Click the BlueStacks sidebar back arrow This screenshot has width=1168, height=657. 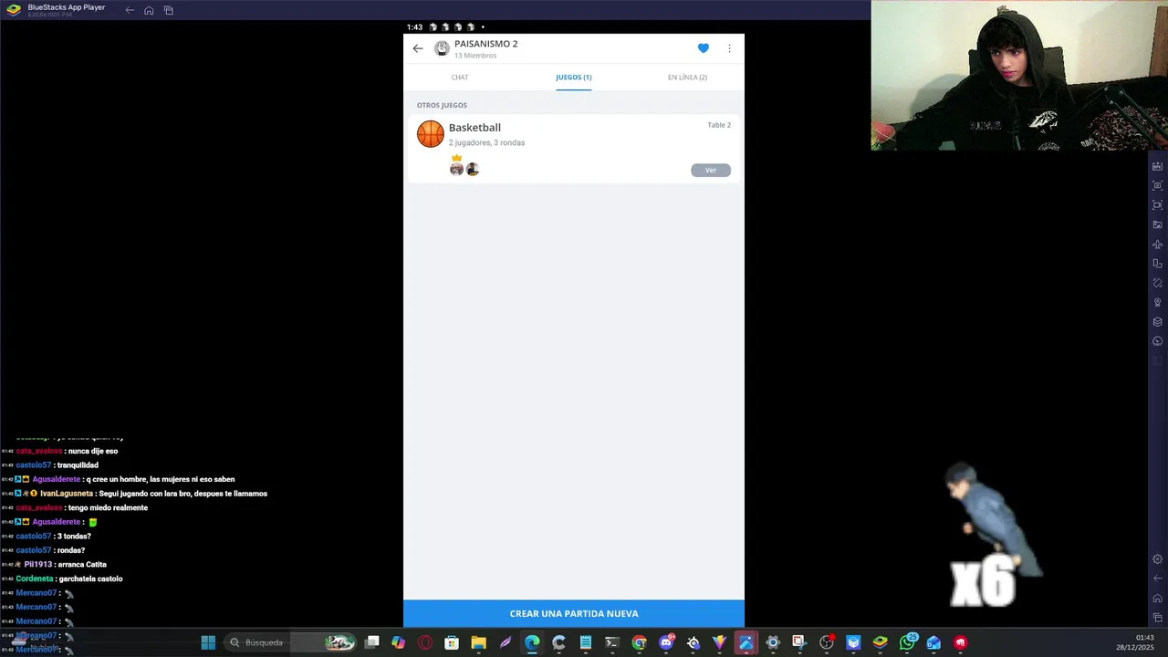(x=1158, y=579)
